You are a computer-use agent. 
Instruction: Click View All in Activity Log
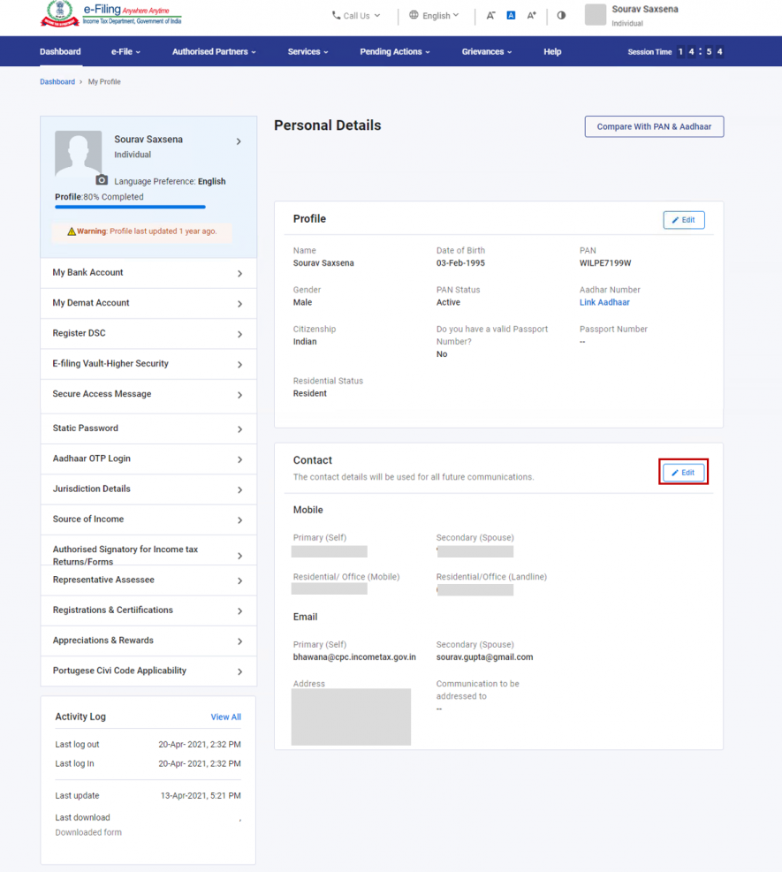(225, 717)
